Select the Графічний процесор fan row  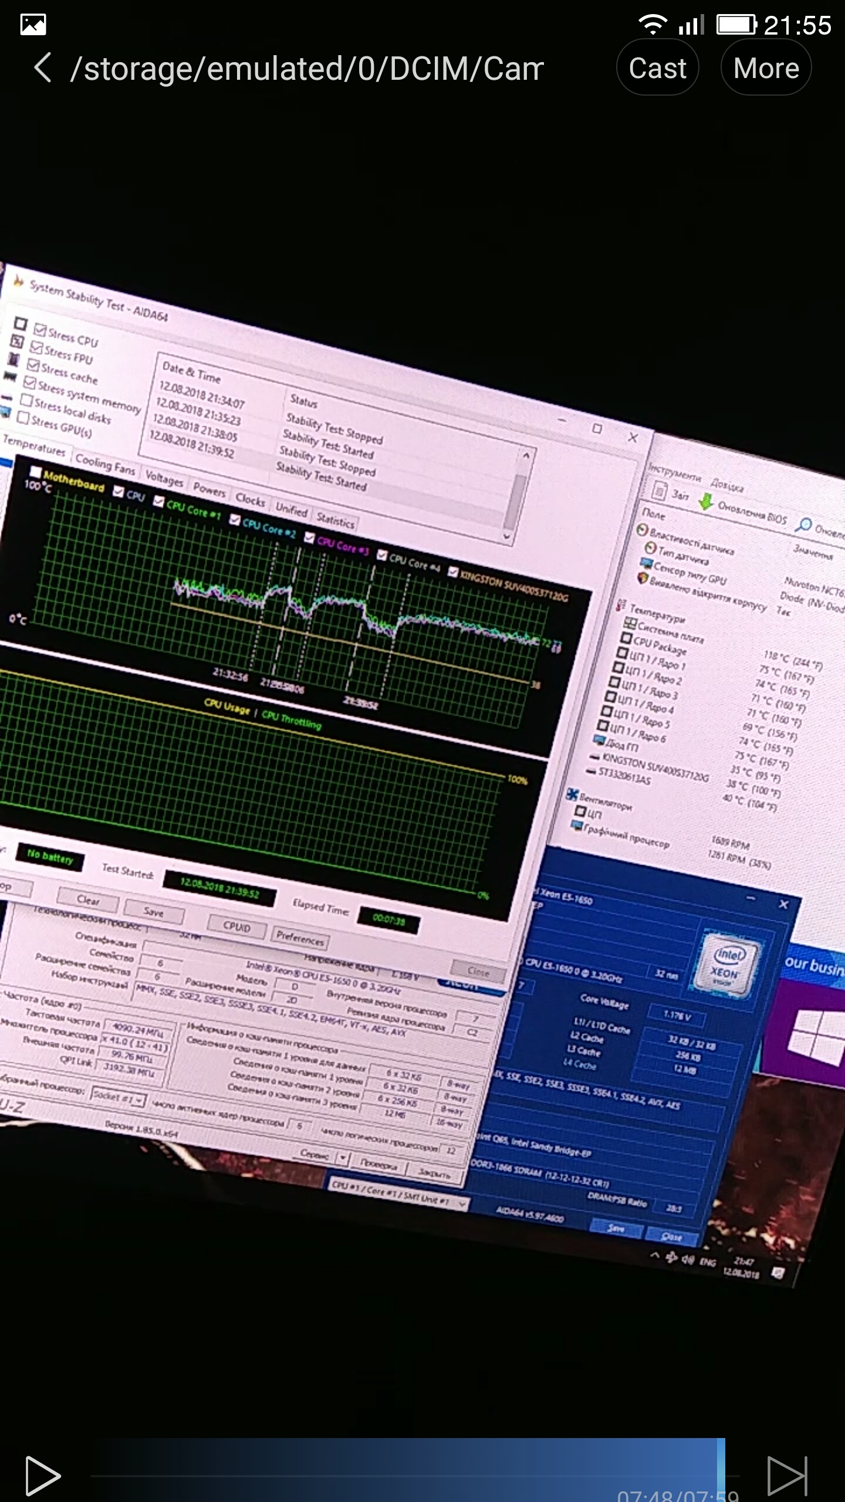pos(621,834)
